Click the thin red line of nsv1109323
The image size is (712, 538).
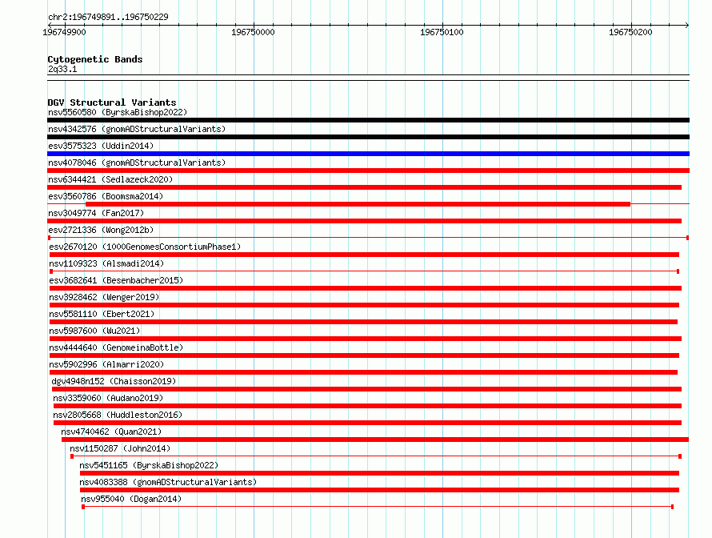[x=364, y=271]
